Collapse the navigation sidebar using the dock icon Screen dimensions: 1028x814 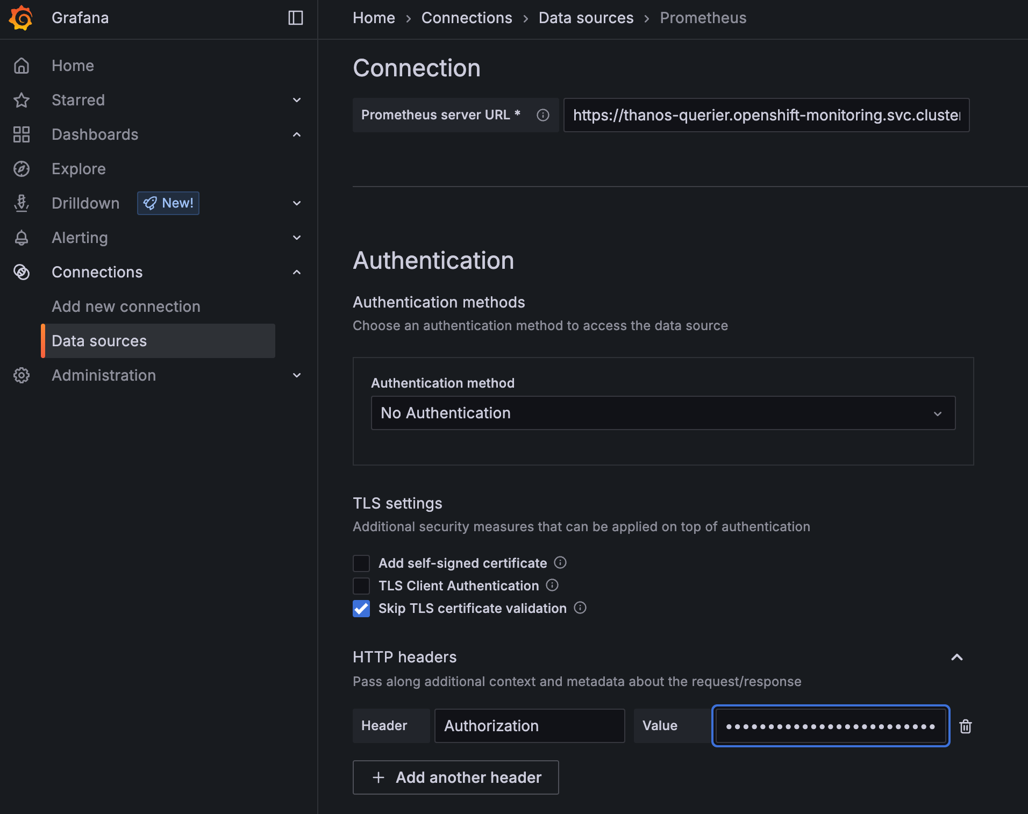click(x=296, y=18)
